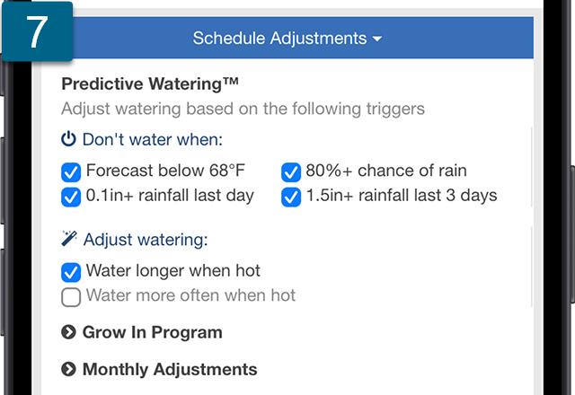575x395 pixels.
Task: Enable Water more often when hot
Action: [71, 297]
